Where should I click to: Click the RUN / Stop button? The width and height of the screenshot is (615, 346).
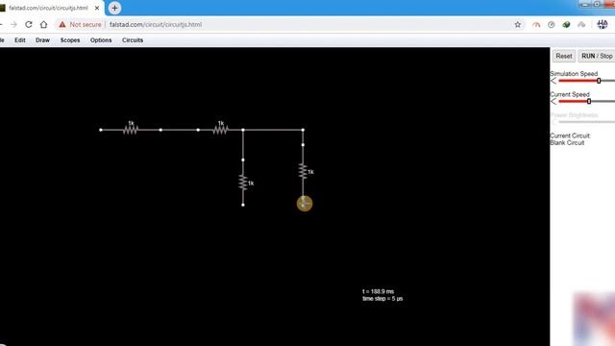597,56
